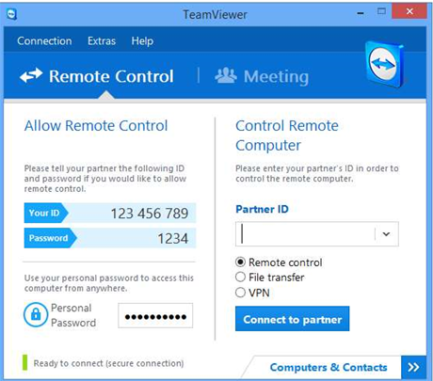Image resolution: width=433 pixels, height=381 pixels.
Task: Click the large TeamViewer logo
Action: (x=385, y=64)
